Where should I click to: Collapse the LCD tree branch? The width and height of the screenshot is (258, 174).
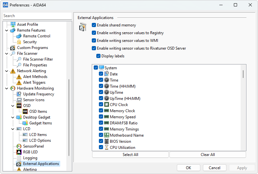[13, 129]
